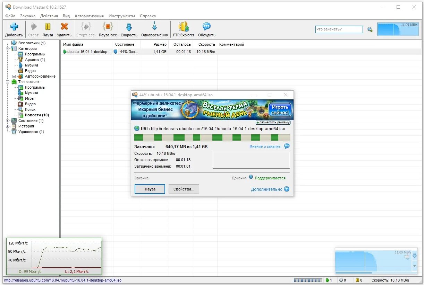Click the floating window speech bubble icon
The height and width of the screenshot is (285, 424).
click(407, 257)
